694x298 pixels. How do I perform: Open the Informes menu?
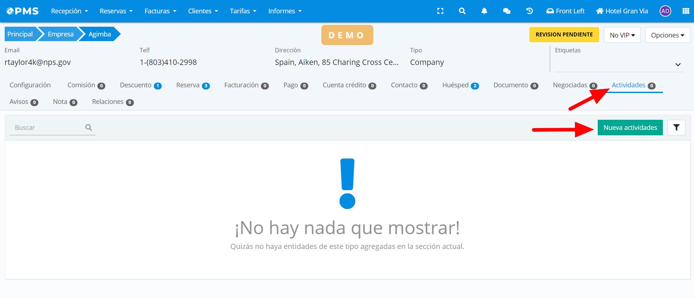(285, 11)
